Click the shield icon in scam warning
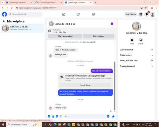Image resolution: width=159 pixels, height=127 pixels. pyautogui.click(x=62, y=77)
